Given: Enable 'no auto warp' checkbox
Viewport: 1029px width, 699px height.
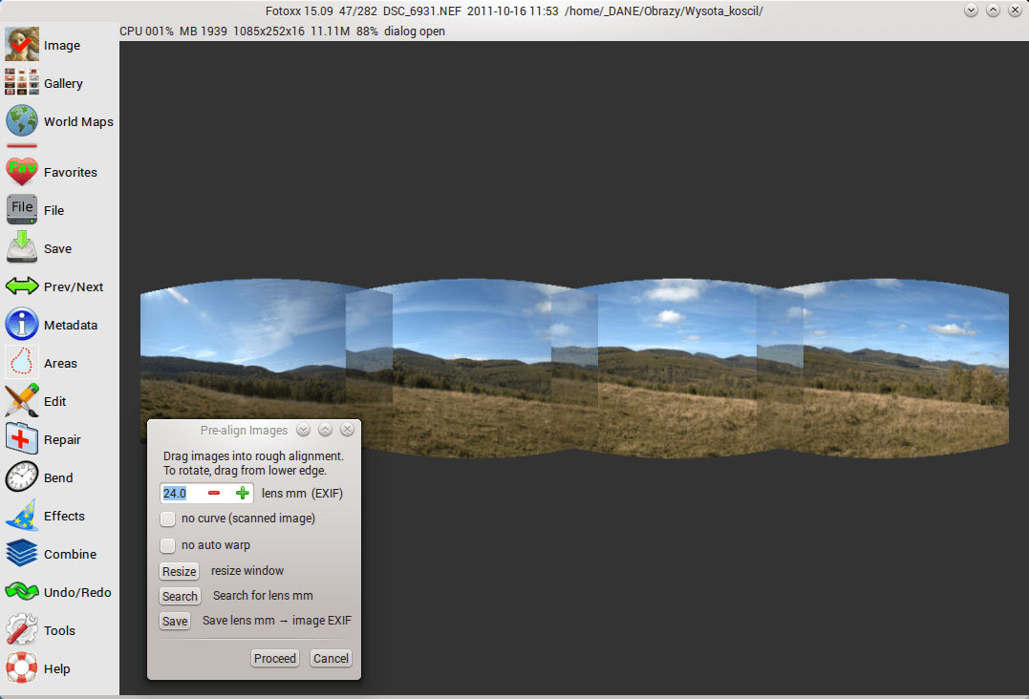Looking at the screenshot, I should 168,545.
